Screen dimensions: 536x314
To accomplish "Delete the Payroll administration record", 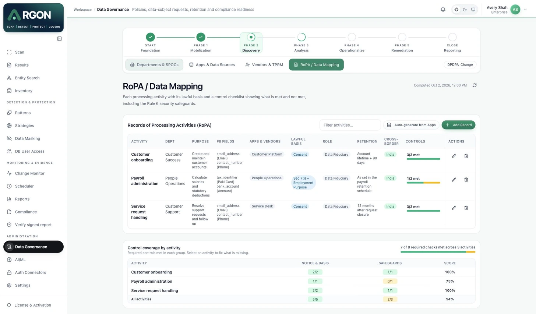I will click(466, 180).
